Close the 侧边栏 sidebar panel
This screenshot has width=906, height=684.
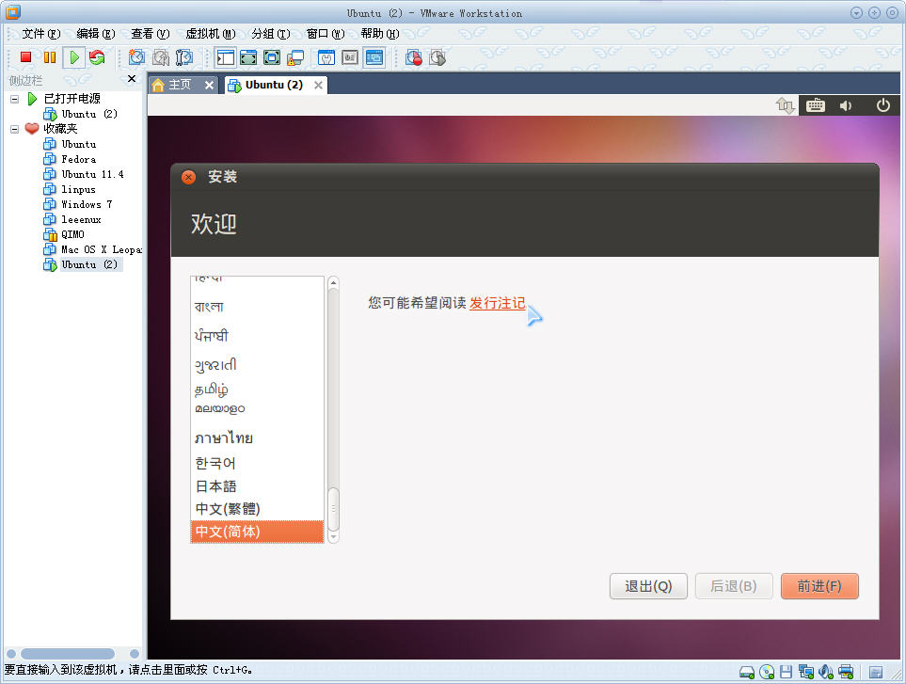(x=132, y=79)
